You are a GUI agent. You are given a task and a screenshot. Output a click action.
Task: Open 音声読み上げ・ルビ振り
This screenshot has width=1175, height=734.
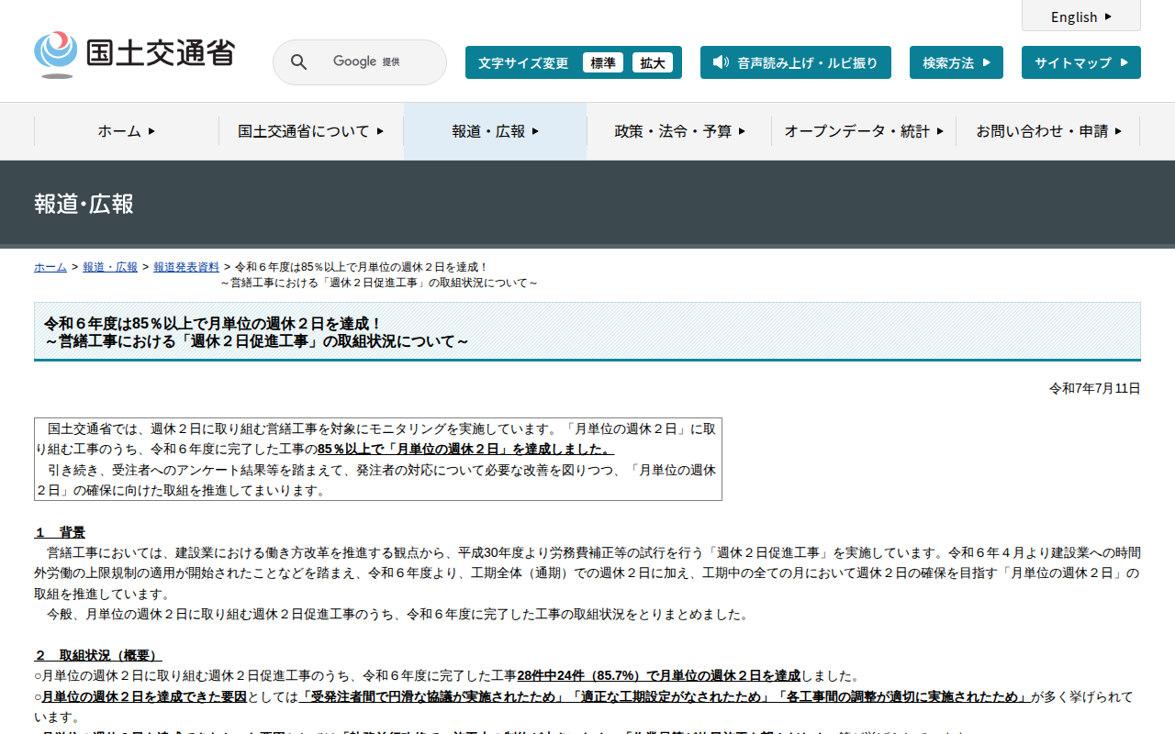(x=796, y=62)
